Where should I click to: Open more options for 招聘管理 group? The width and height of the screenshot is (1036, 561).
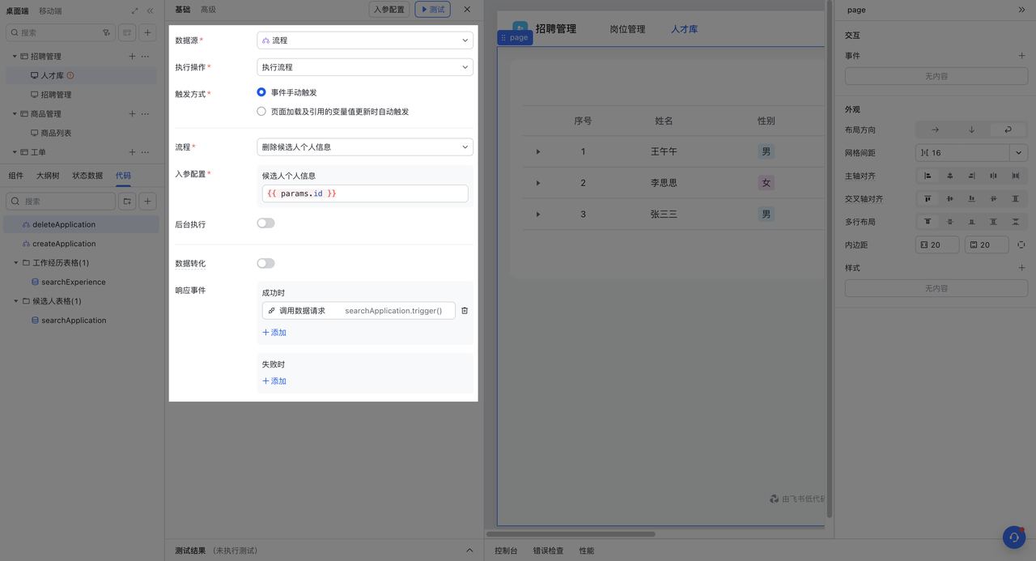146,57
